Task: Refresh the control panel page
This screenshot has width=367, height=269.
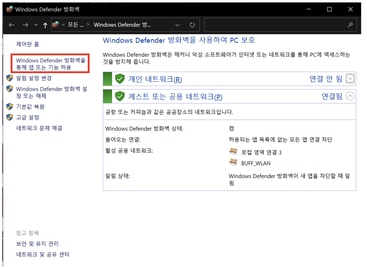Action: 192,25
